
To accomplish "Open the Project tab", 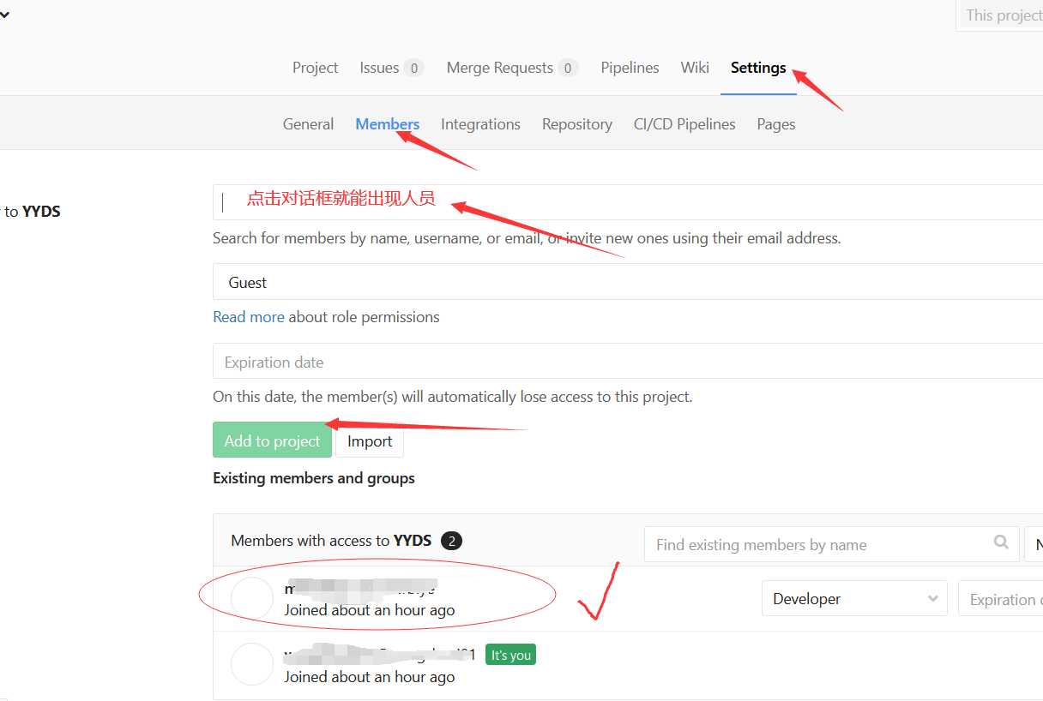I will (315, 68).
